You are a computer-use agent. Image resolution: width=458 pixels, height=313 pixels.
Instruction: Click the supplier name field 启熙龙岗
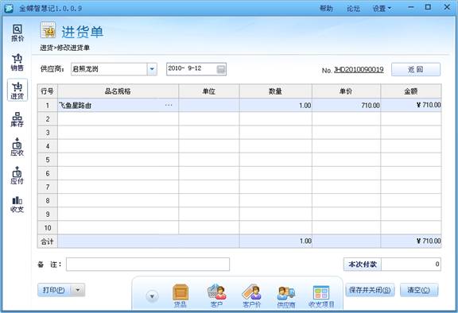tap(109, 69)
